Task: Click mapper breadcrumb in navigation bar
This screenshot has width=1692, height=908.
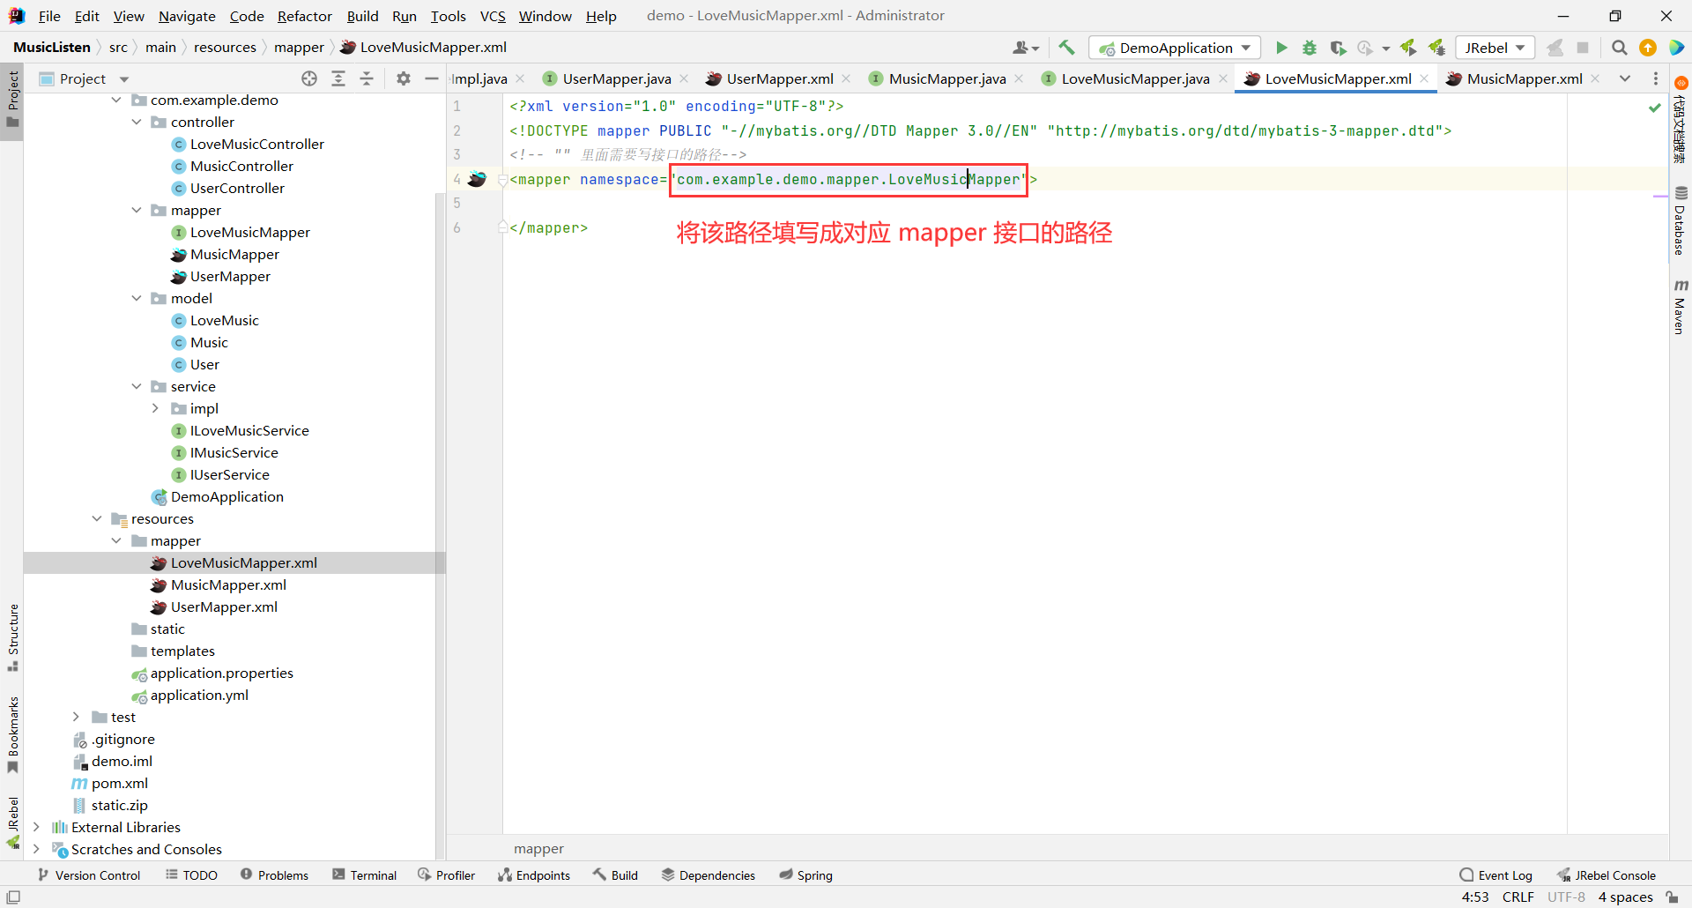Action: (299, 48)
